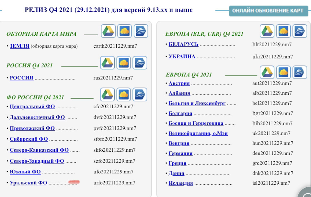The width and height of the screenshot is (311, 197).
Task: Open Google Drive download for world overview map
Action: coord(108,31)
